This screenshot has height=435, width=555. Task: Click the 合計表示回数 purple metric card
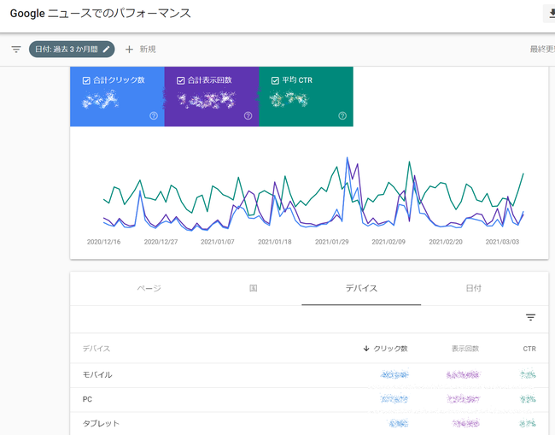[212, 97]
